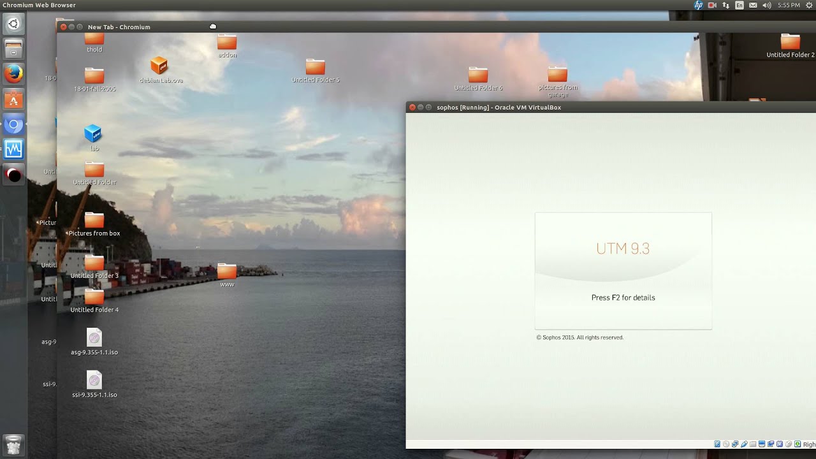
Task: Click the USB devices icon in VirtualBox status bar
Action: click(x=744, y=444)
